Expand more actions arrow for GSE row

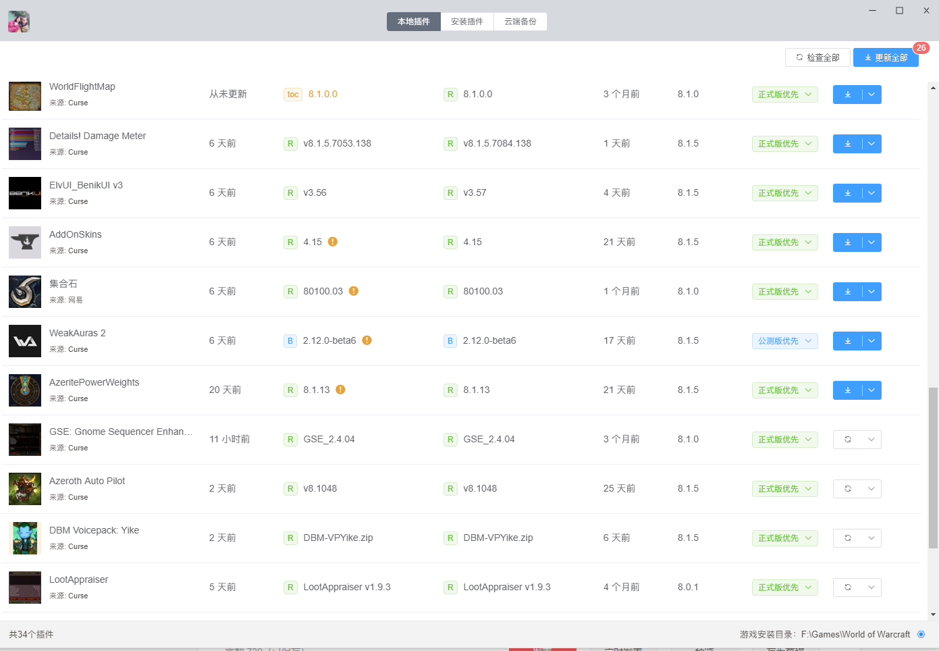[x=871, y=440]
